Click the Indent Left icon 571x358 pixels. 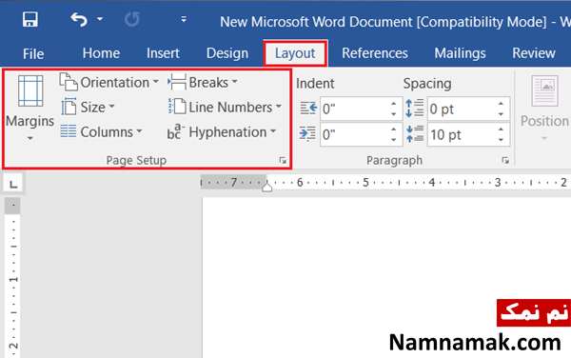pos(308,109)
